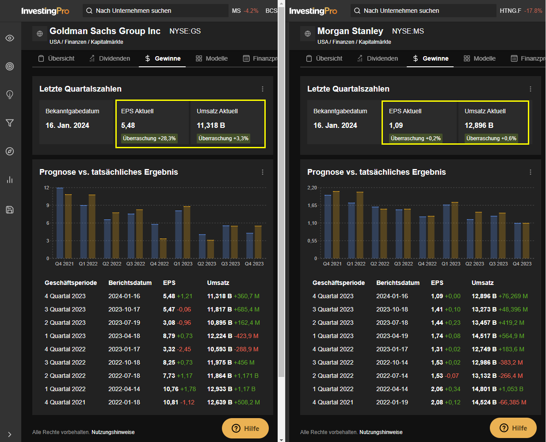Expand the sidebar with the bottom chevron
The image size is (546, 442).
point(10,434)
